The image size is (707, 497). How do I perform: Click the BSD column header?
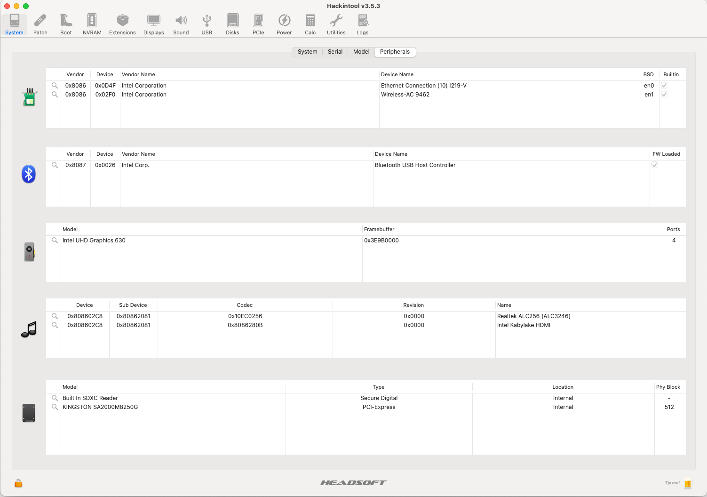coord(649,74)
